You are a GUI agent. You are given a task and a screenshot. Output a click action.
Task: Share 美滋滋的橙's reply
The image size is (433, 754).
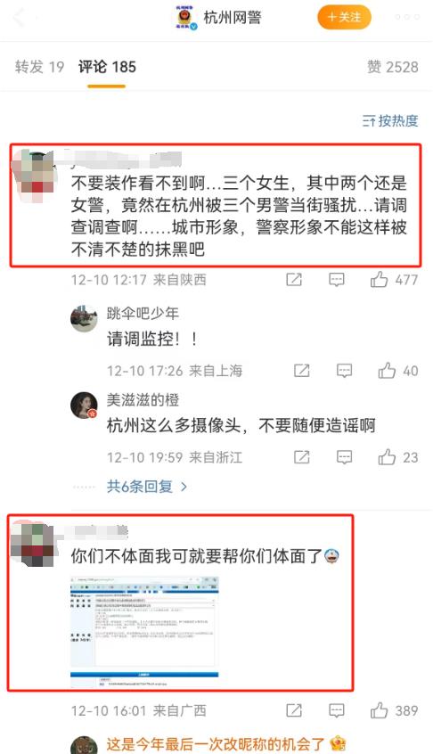tap(301, 457)
